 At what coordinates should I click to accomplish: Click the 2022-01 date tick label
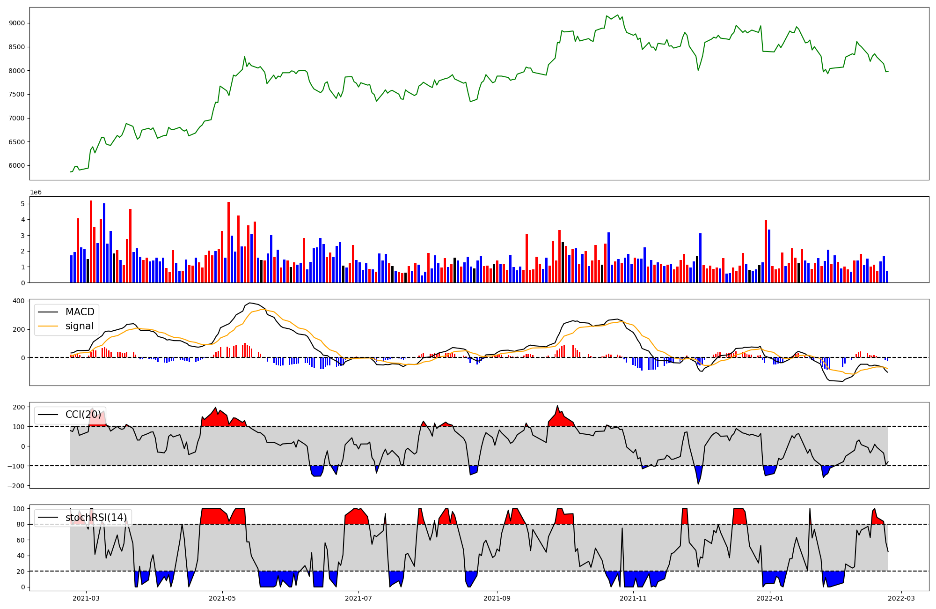click(x=769, y=598)
